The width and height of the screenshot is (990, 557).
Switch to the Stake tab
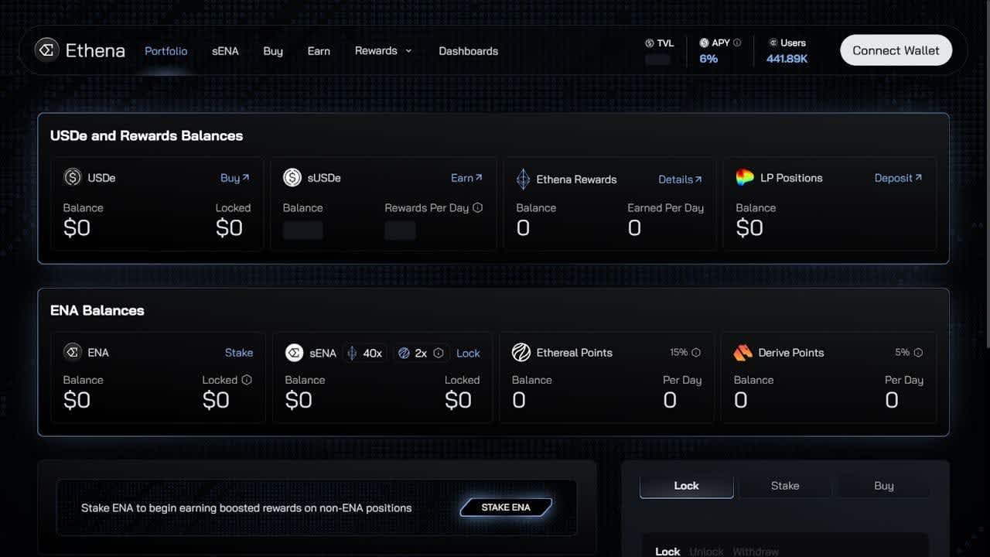[x=785, y=486]
